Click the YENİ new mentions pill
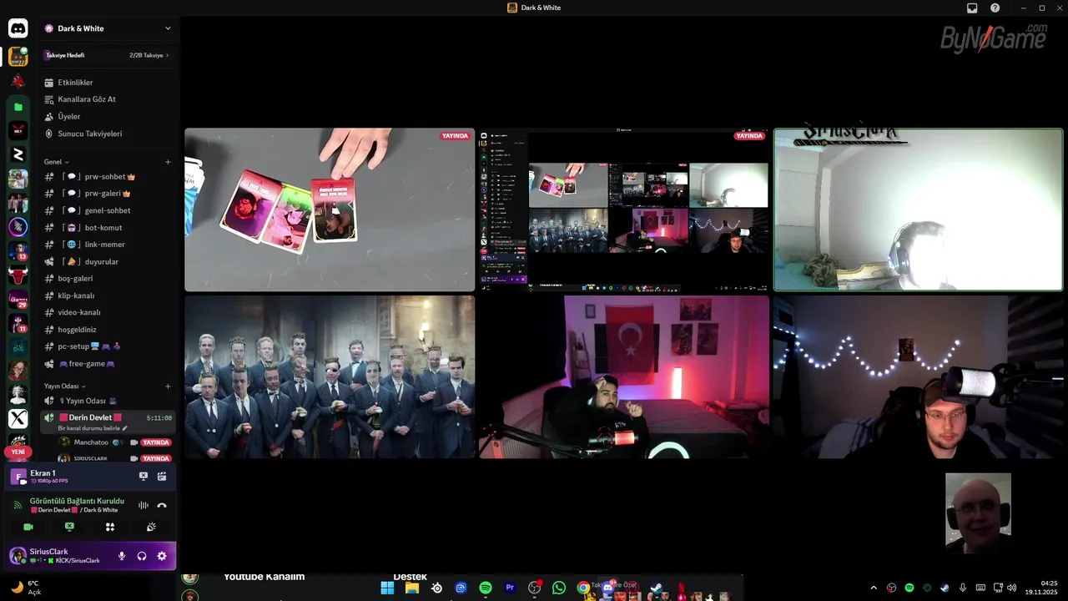Viewport: 1068px width, 601px height. point(18,452)
